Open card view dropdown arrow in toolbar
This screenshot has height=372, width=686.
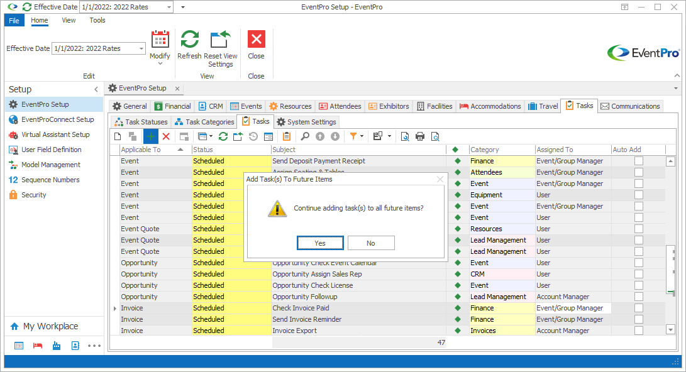pyautogui.click(x=211, y=136)
